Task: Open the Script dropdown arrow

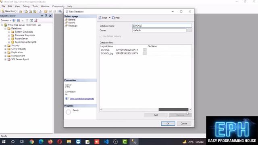Action: (x=110, y=18)
